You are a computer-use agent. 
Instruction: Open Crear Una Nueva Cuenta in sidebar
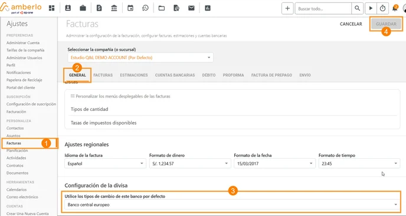(28, 214)
